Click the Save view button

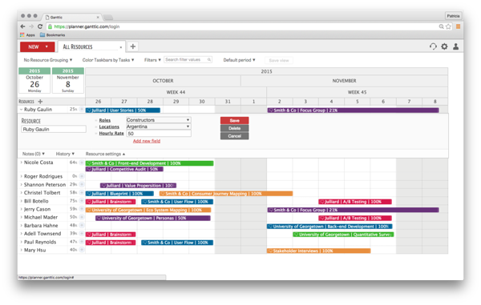click(279, 60)
